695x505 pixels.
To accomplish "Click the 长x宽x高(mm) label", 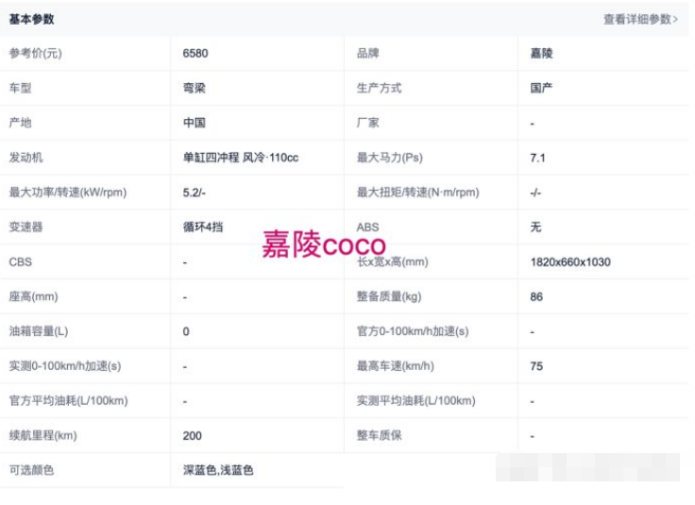I will 393,261.
